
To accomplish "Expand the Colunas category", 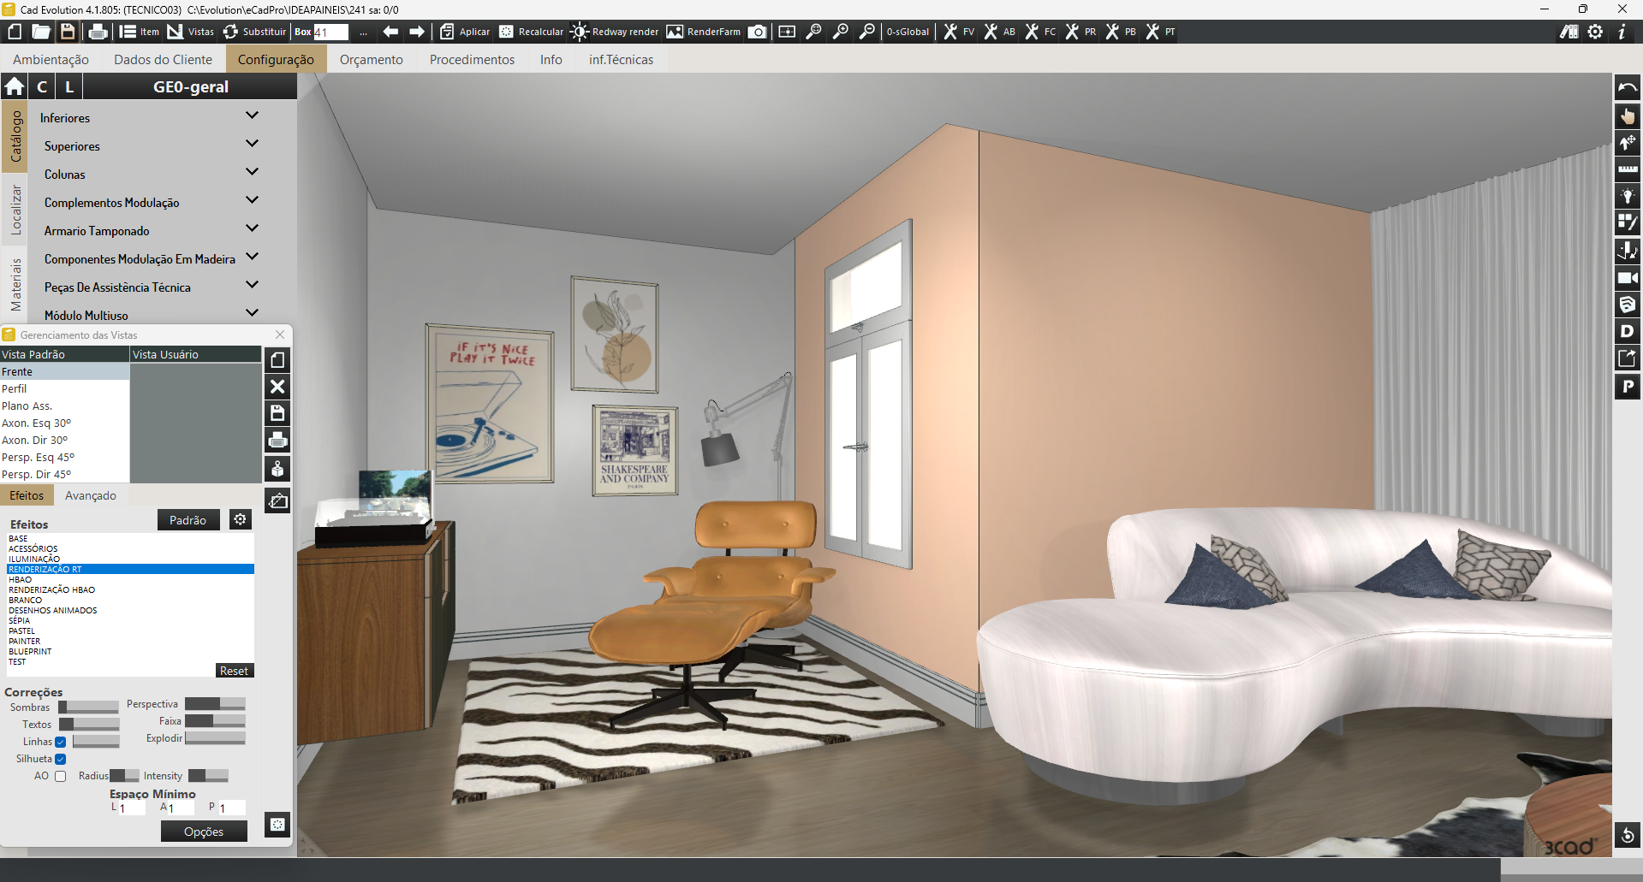I will [252, 172].
